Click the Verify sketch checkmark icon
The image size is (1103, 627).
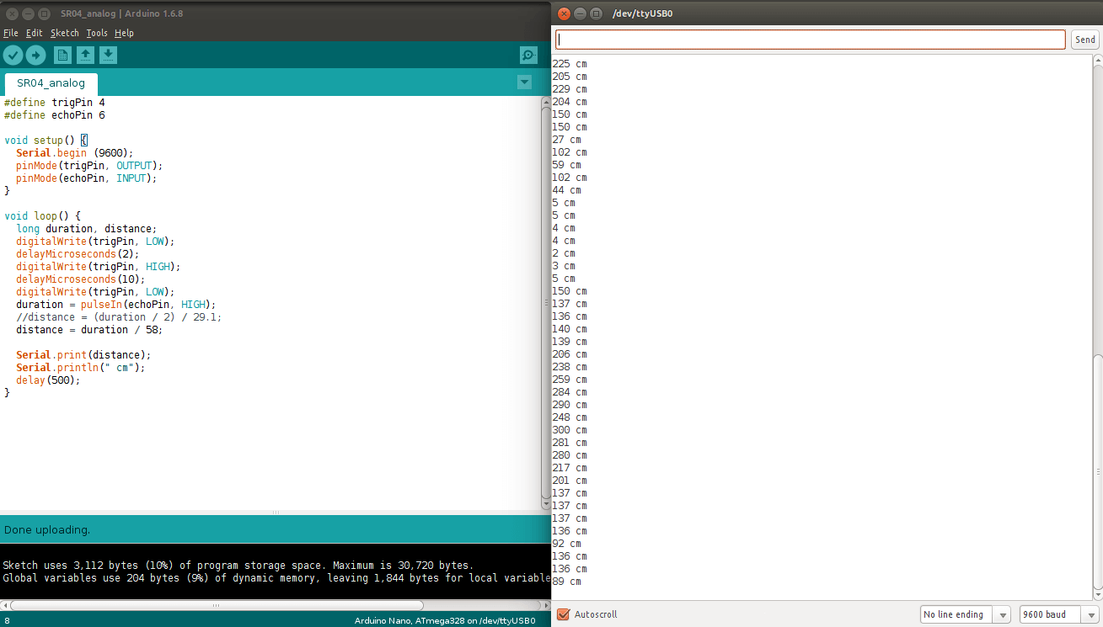tap(13, 56)
